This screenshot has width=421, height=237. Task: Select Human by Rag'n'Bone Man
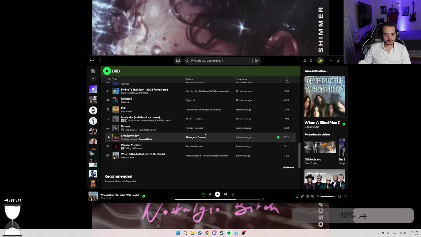(x=125, y=126)
